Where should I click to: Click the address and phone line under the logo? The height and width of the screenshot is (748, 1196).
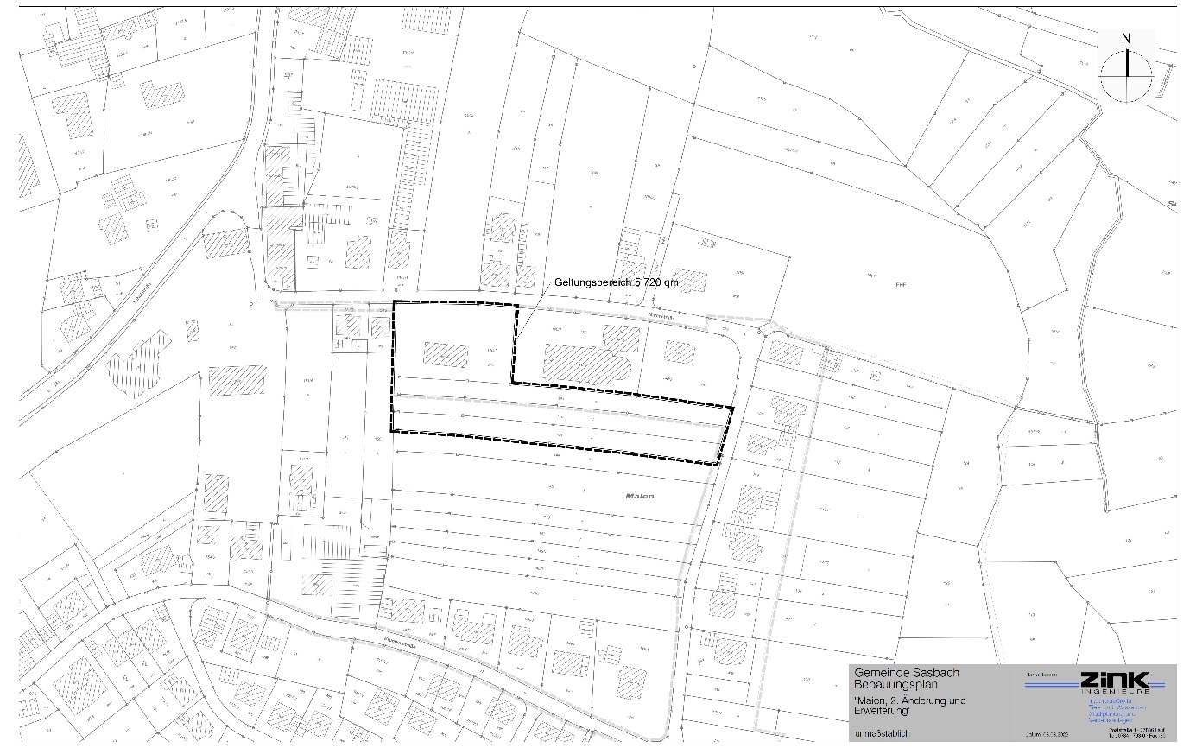click(1136, 733)
